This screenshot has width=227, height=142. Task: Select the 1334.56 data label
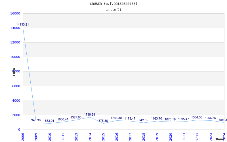click(x=197, y=117)
